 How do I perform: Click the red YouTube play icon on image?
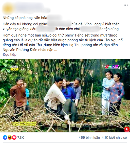pyautogui.click(x=127, y=129)
